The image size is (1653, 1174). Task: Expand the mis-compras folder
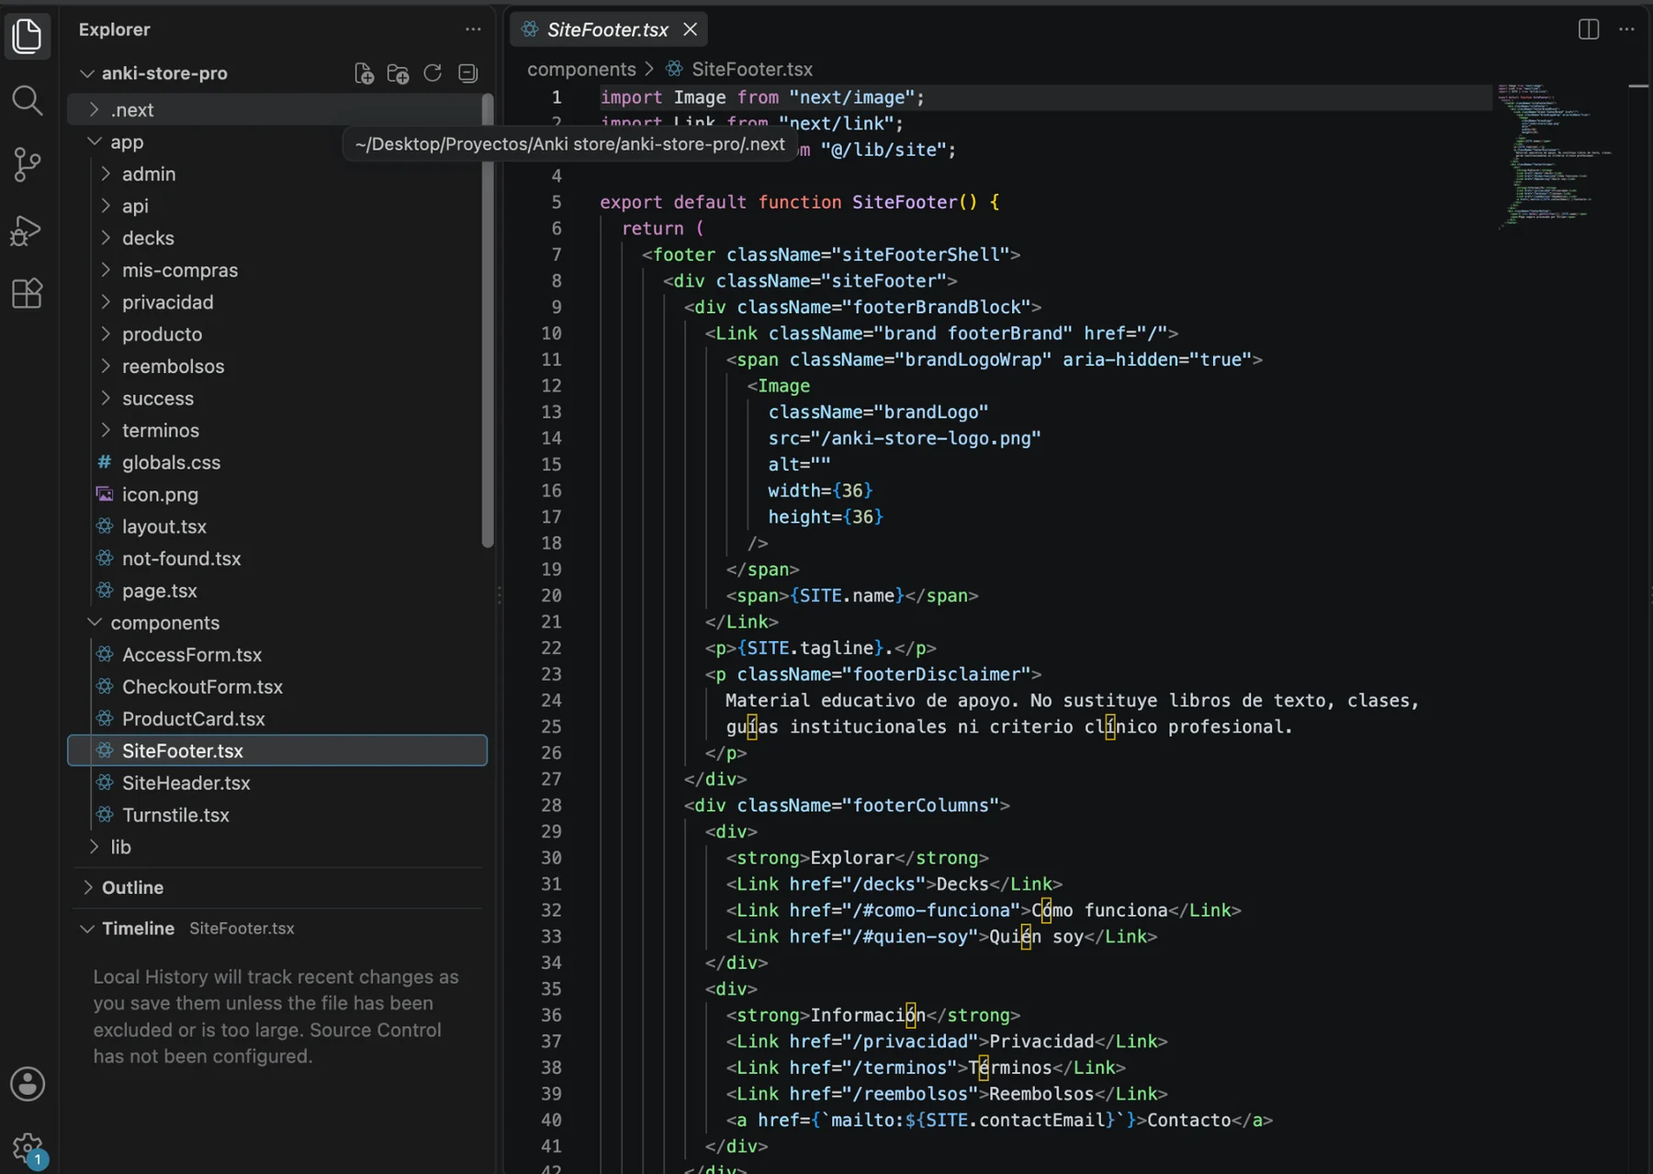pyautogui.click(x=275, y=270)
